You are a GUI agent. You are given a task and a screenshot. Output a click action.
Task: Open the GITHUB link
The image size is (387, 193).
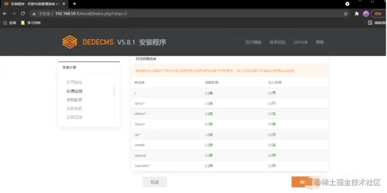(x=301, y=42)
